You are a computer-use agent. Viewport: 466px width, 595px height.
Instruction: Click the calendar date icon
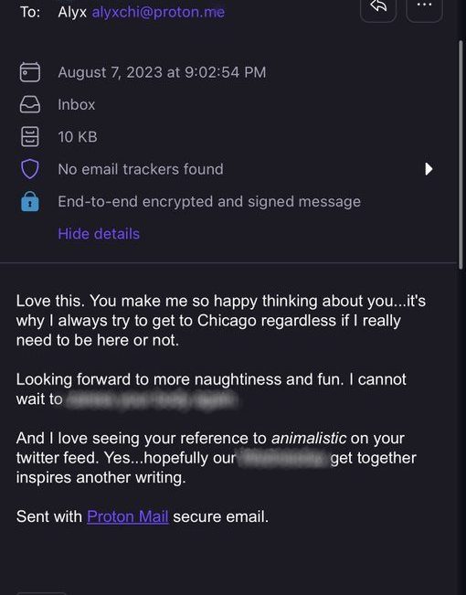pyautogui.click(x=29, y=72)
